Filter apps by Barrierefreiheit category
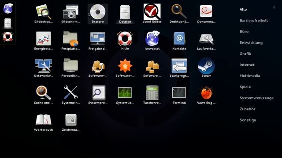 pos(254,21)
